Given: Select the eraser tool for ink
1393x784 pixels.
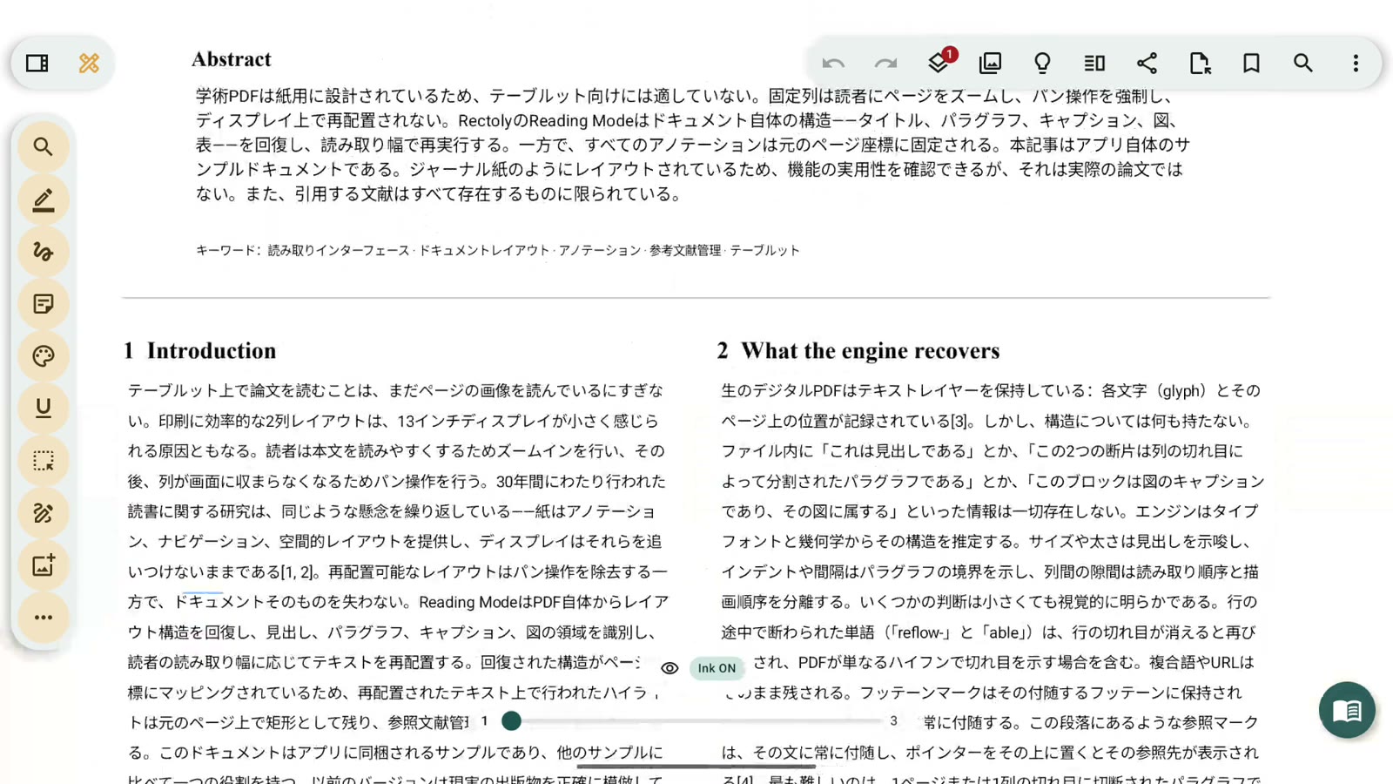Looking at the screenshot, I should coord(44,513).
